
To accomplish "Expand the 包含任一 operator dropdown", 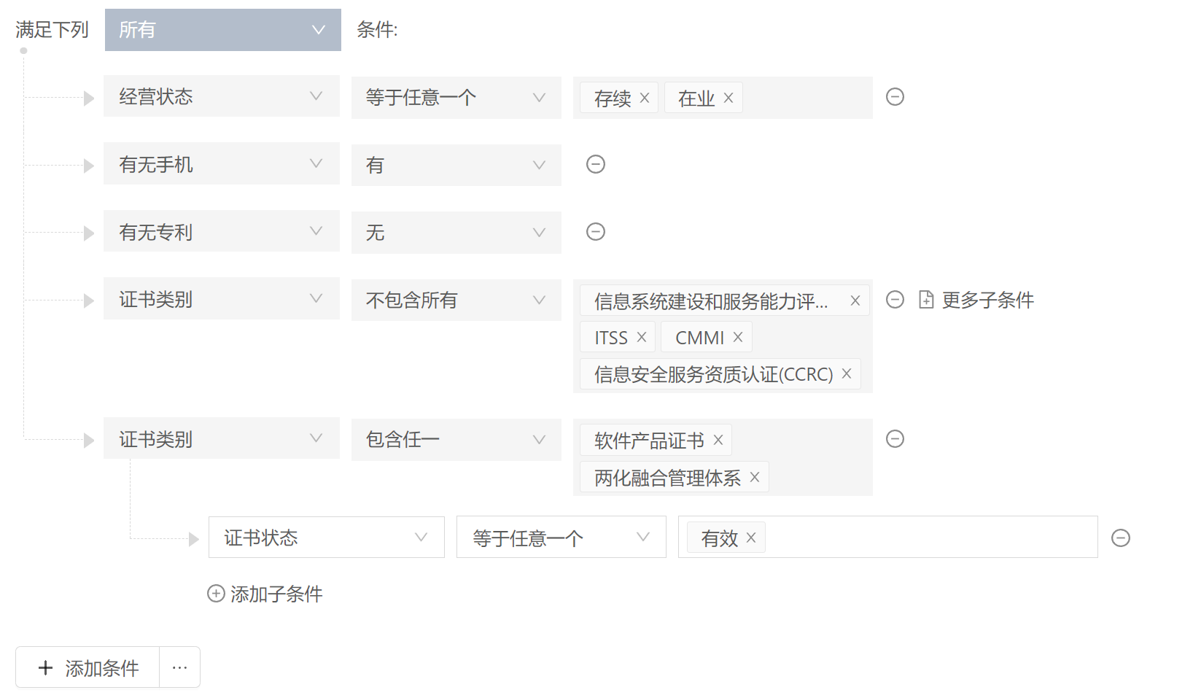I will click(456, 439).
